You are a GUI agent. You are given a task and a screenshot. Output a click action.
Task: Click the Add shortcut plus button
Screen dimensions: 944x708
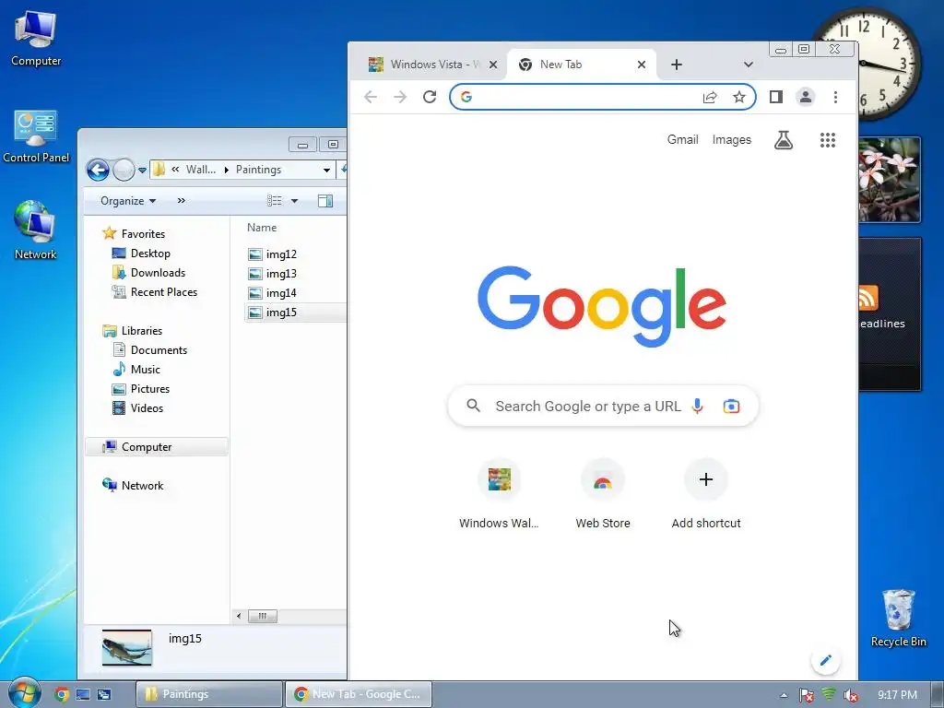point(706,479)
